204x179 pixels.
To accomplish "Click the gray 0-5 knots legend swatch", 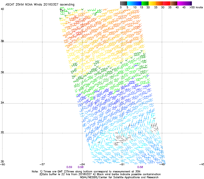I will (x=124, y=3).
